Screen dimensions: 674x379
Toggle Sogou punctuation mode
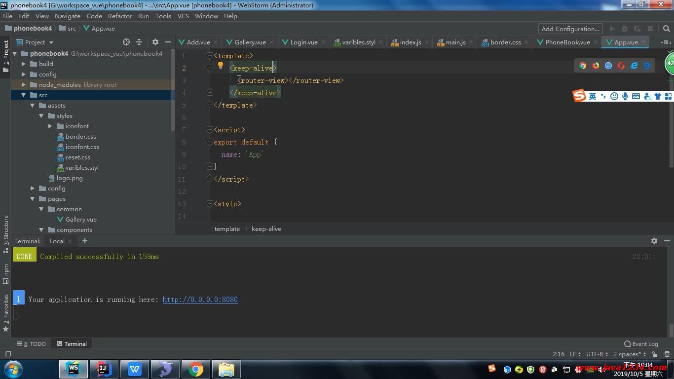(x=603, y=96)
